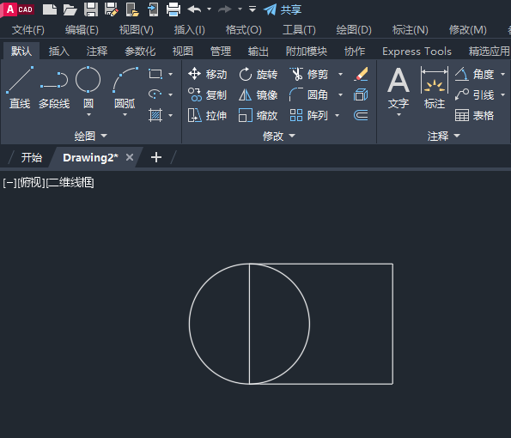Click the 缩放 scale tool
Viewport: 511px width, 438px height.
pyautogui.click(x=259, y=116)
